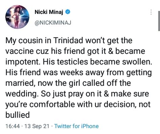Open the Twitter for iPhone source link

pyautogui.click(x=77, y=126)
